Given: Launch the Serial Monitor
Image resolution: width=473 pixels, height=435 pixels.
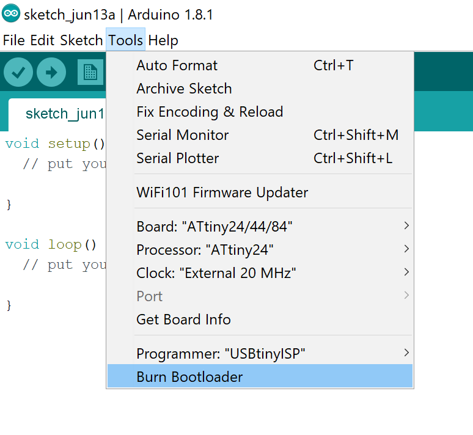Looking at the screenshot, I should (x=183, y=135).
